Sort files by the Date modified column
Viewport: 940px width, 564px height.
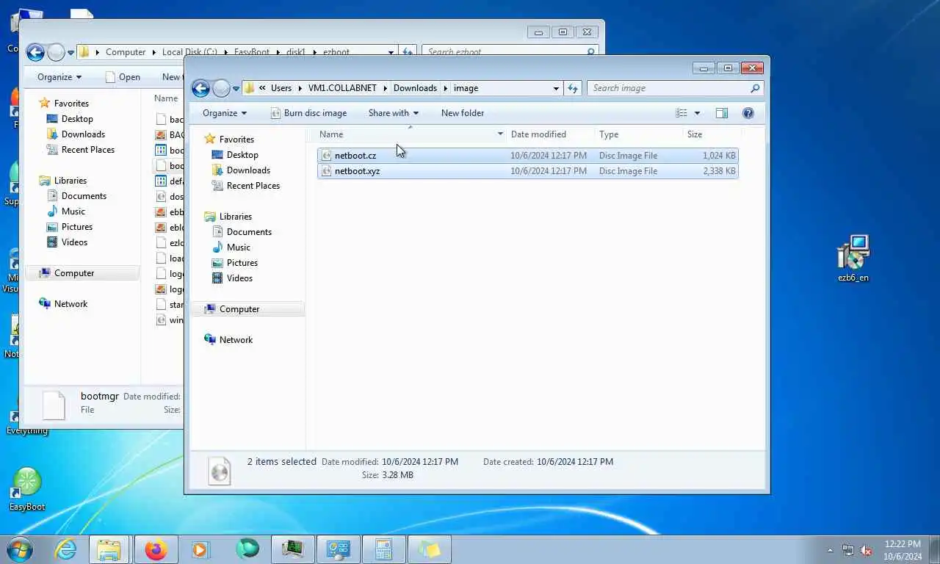538,134
